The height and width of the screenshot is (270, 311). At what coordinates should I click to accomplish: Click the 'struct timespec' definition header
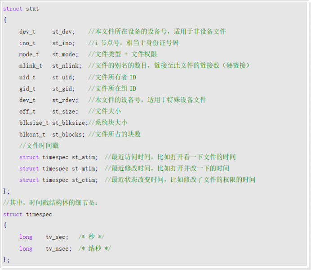pos(27,214)
